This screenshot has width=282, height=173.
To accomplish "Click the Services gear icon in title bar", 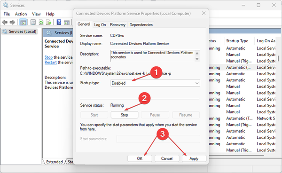I will click(6, 5).
